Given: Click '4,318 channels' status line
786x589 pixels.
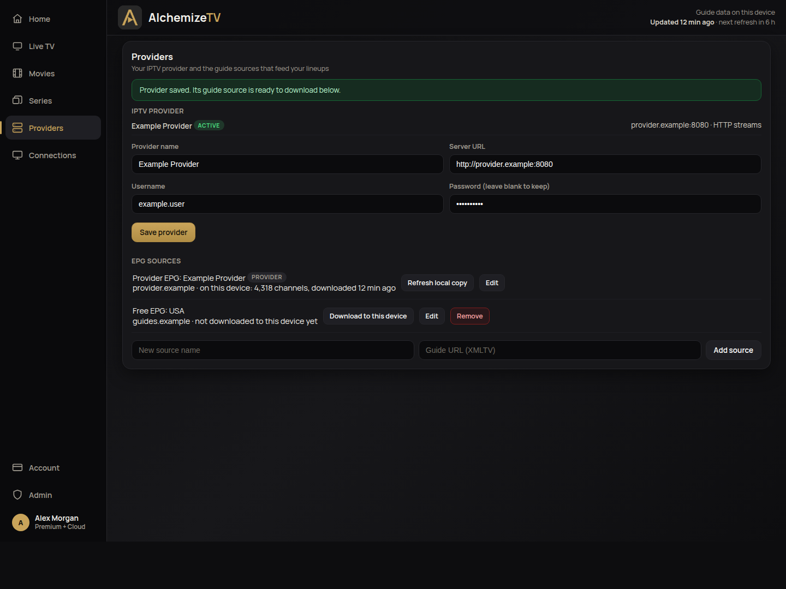Looking at the screenshot, I should point(264,288).
